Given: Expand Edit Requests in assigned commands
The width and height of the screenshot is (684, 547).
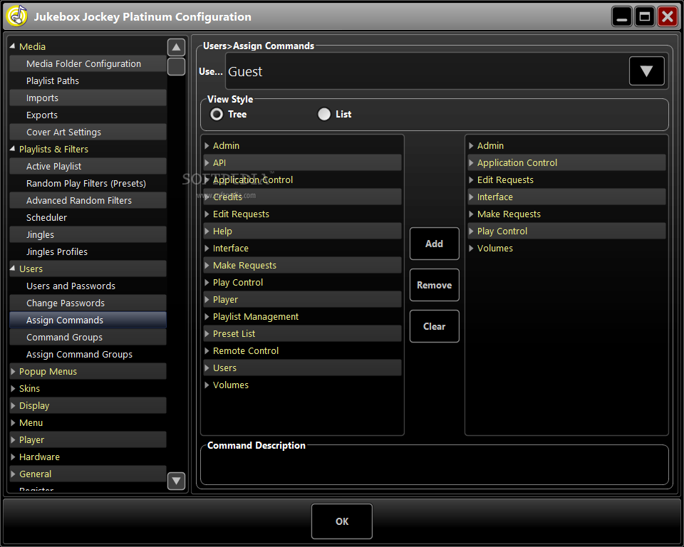Looking at the screenshot, I should 471,179.
